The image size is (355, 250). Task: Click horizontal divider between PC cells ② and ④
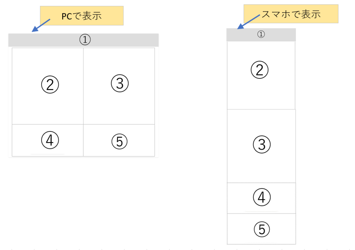tap(48, 124)
